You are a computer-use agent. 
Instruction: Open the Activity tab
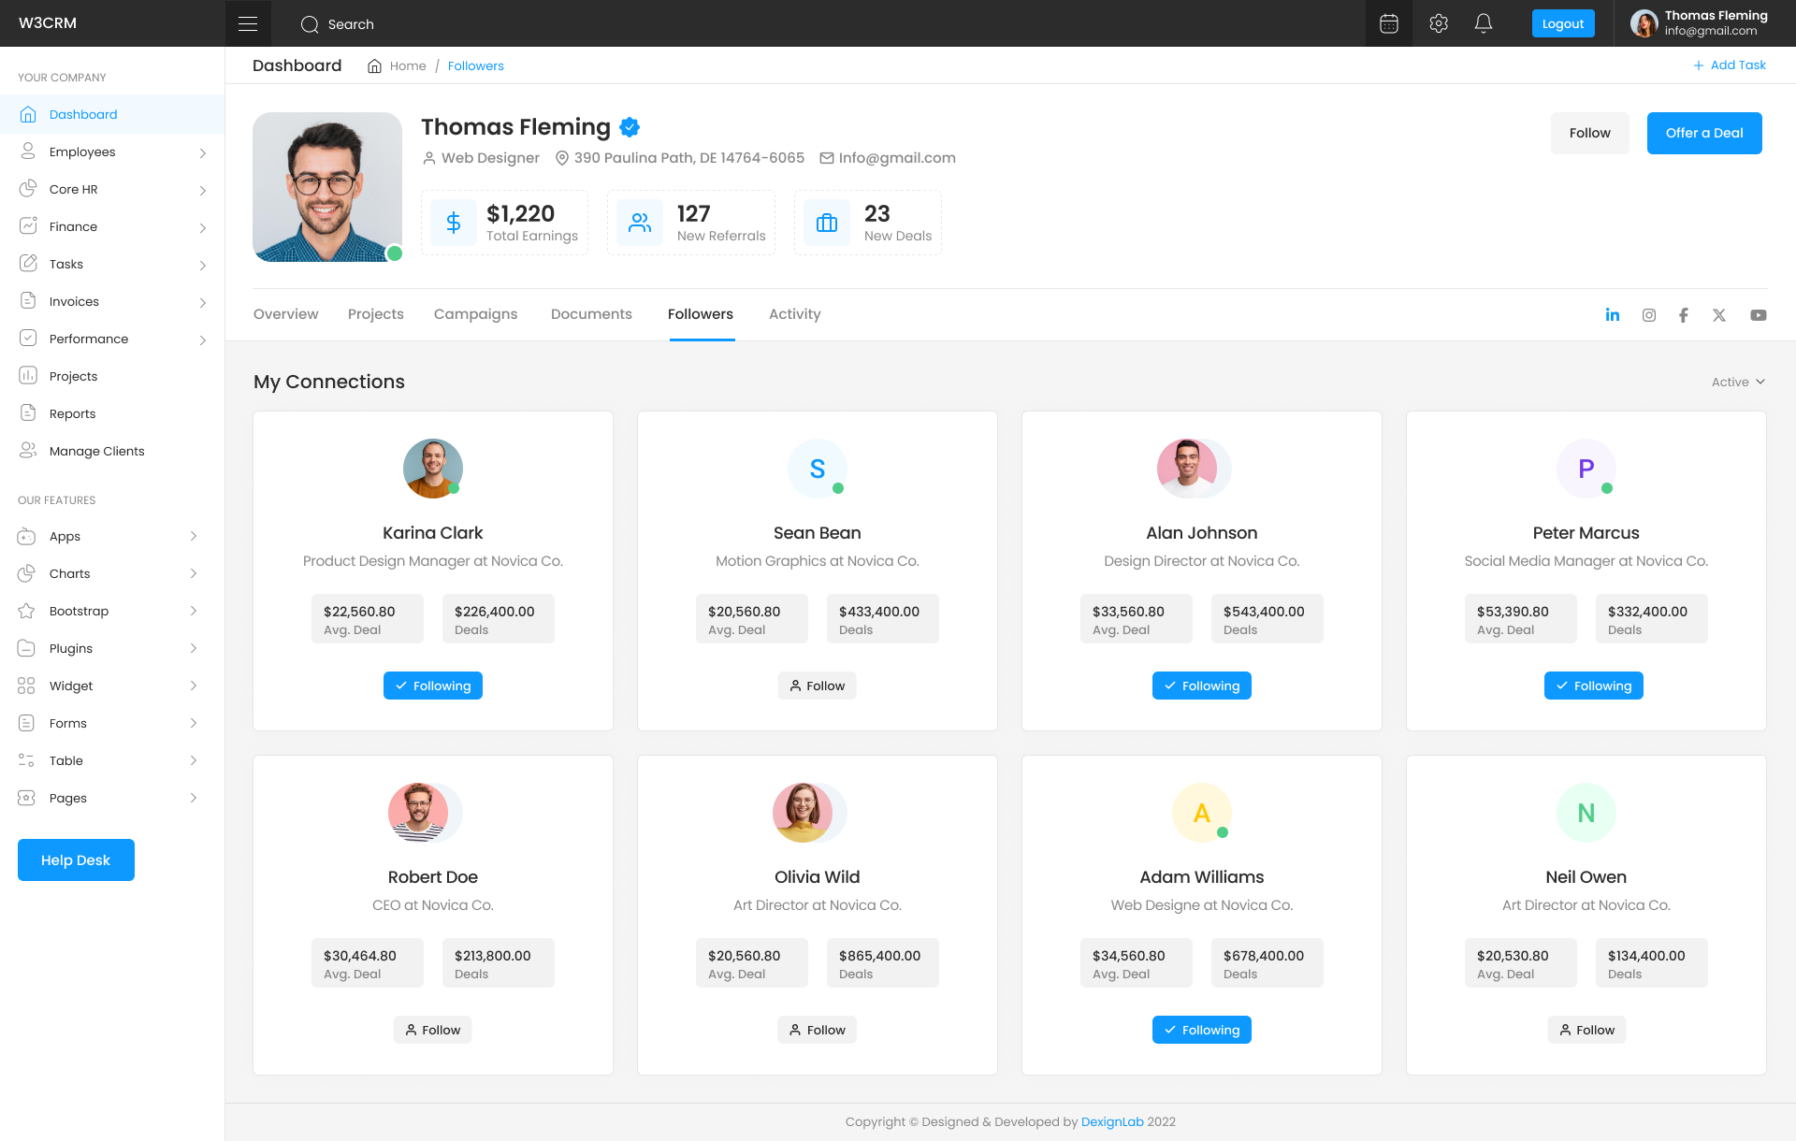coord(794,314)
